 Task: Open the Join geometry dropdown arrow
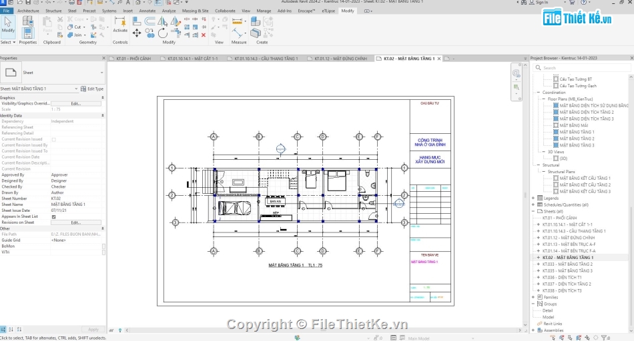point(85,35)
